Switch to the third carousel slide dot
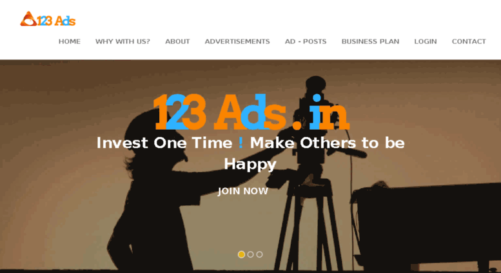501x273 pixels. click(259, 254)
